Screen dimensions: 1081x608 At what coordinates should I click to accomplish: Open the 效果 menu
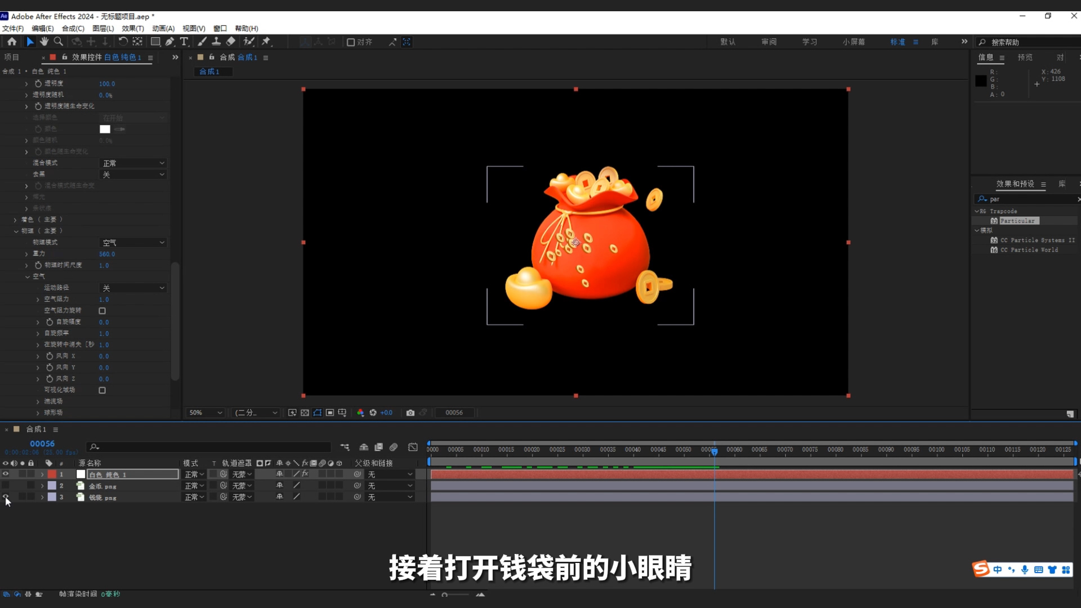132,28
